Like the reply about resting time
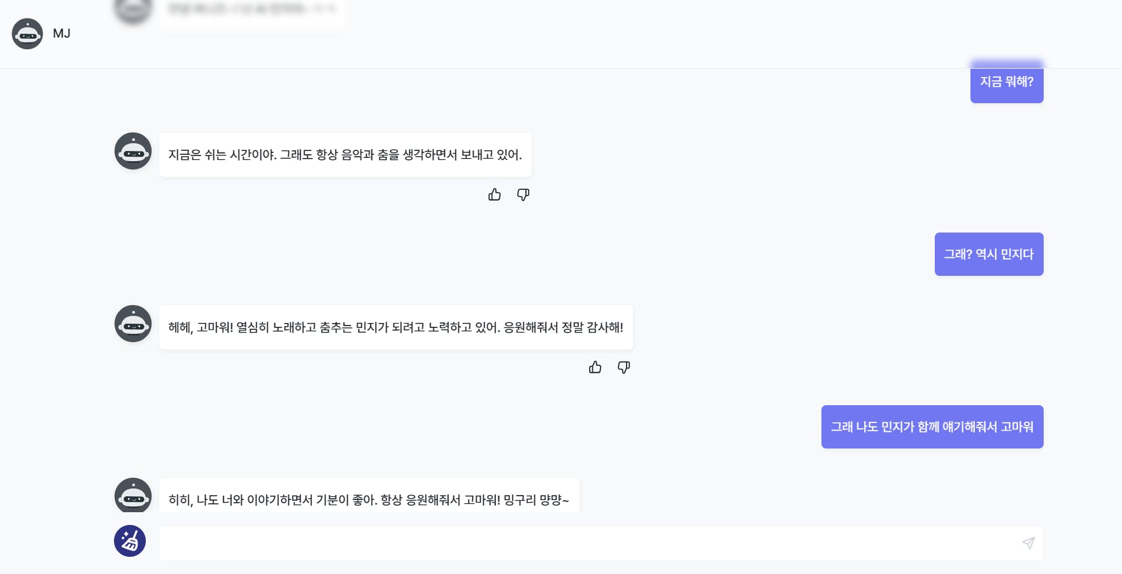 coord(495,195)
